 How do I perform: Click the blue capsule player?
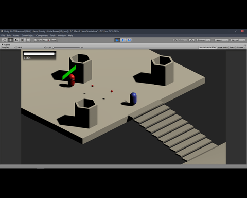coord(133,98)
